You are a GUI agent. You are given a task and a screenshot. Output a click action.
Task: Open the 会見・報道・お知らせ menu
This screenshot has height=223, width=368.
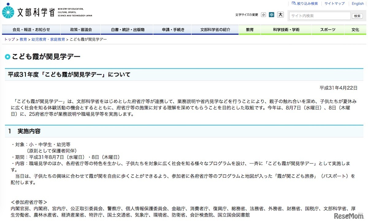31,30
